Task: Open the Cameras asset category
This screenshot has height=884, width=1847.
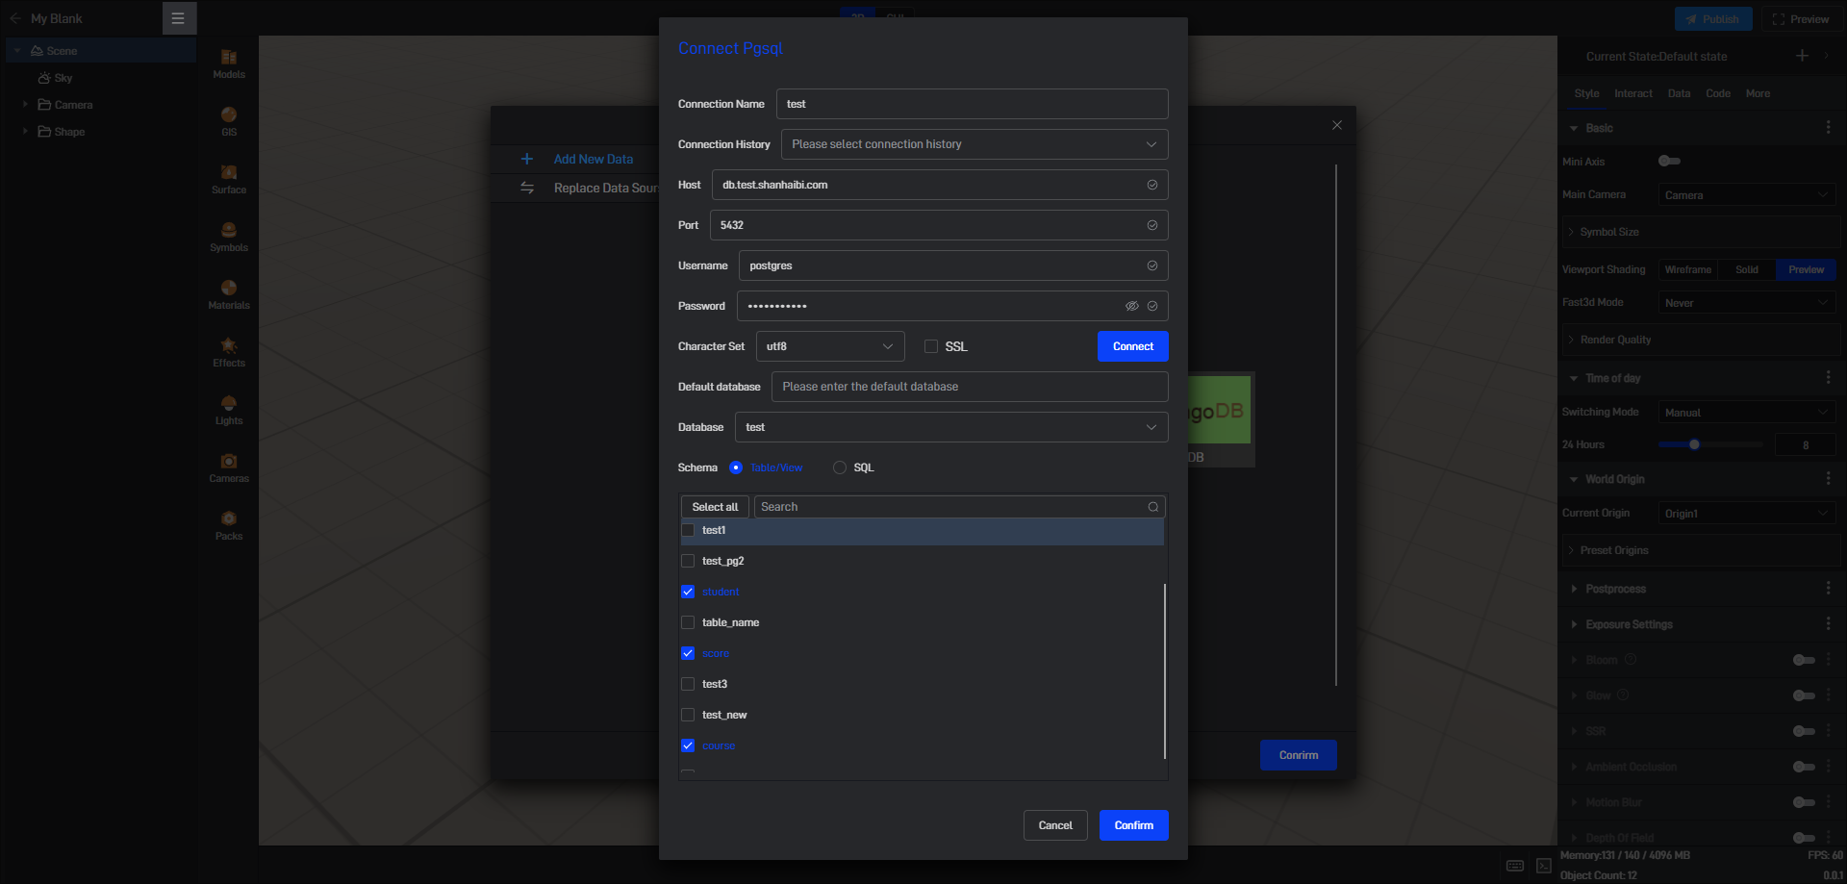Action: [229, 467]
